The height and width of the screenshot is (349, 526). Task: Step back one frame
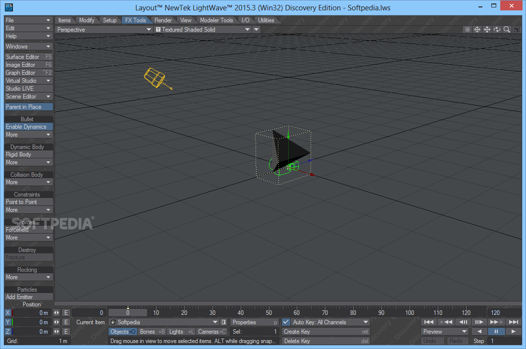pyautogui.click(x=463, y=322)
